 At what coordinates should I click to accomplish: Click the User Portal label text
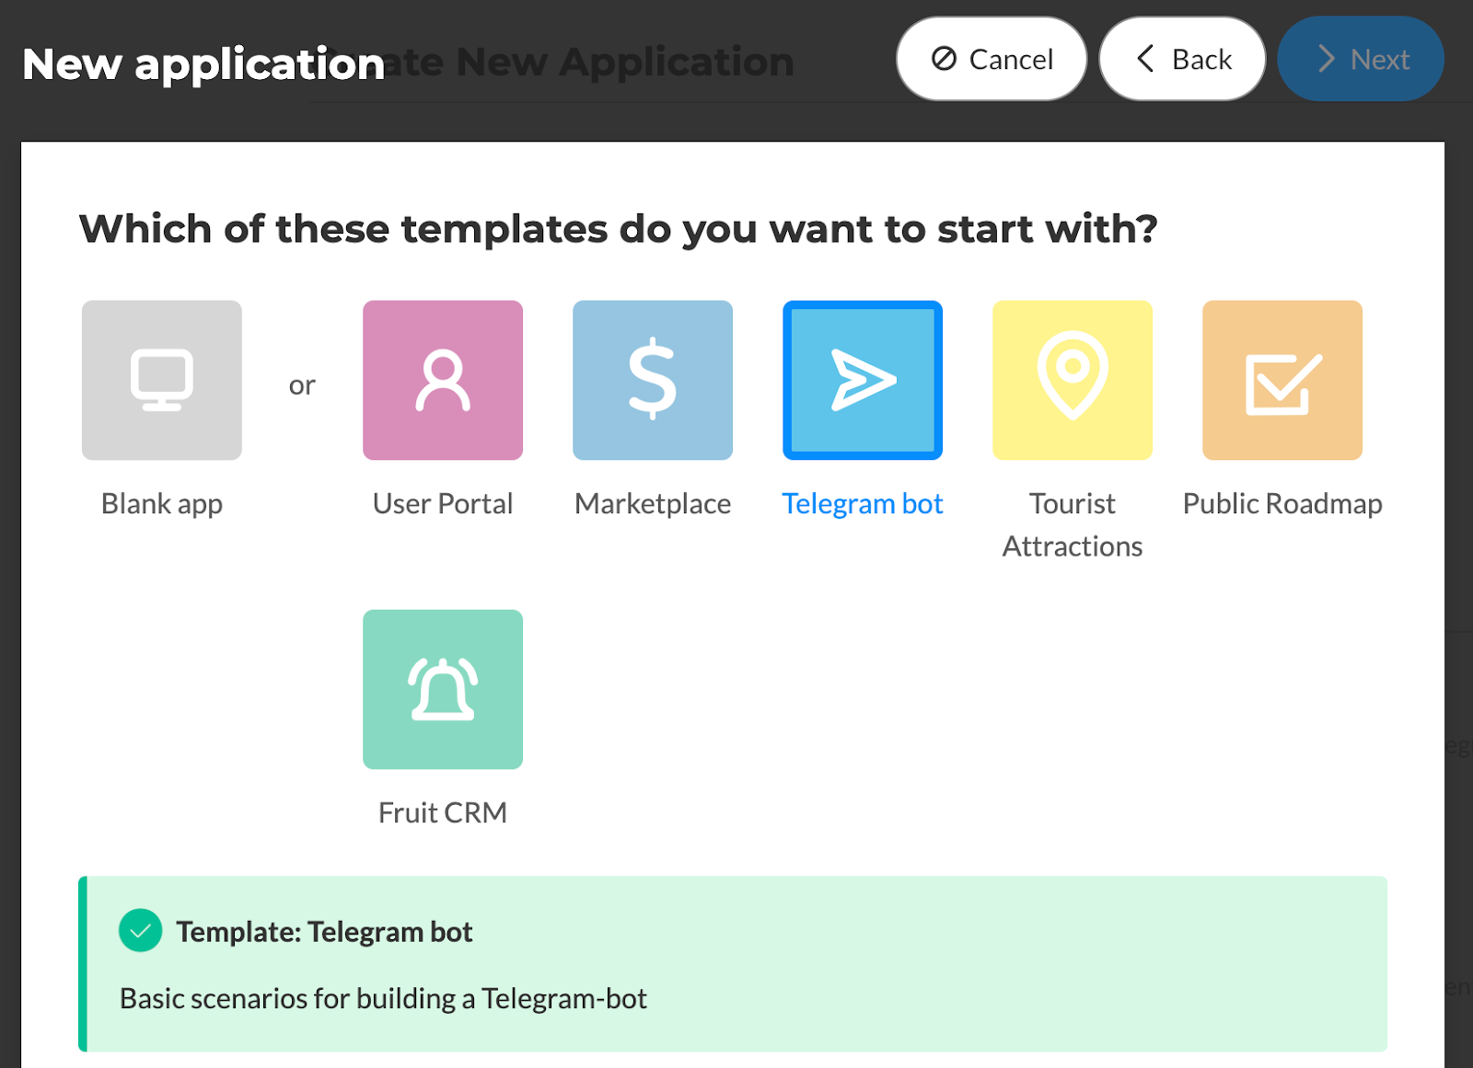pos(443,504)
